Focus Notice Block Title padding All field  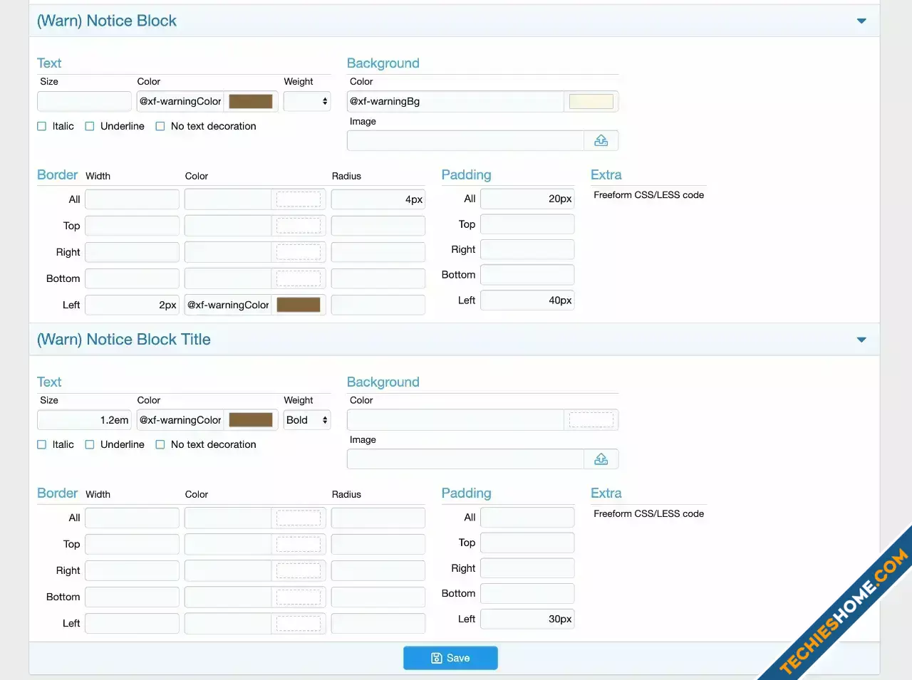[527, 518]
